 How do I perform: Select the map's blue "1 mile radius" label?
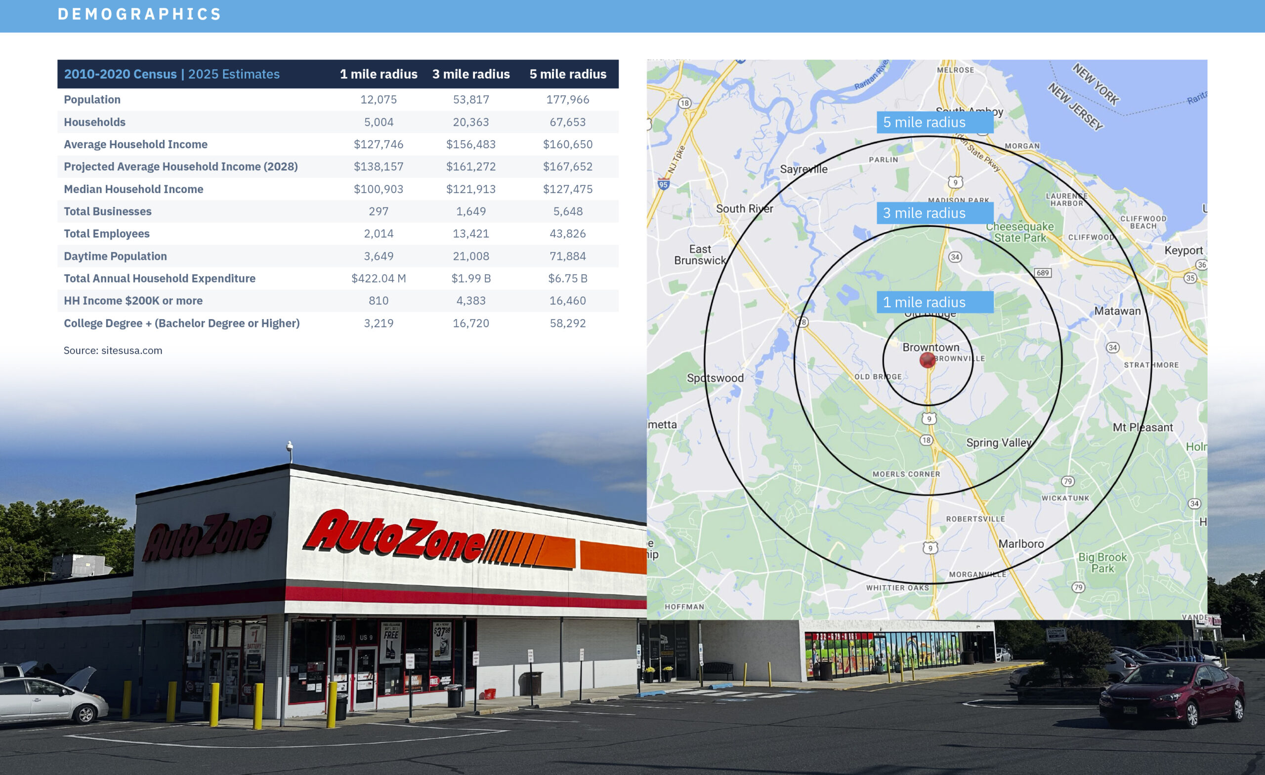point(935,302)
